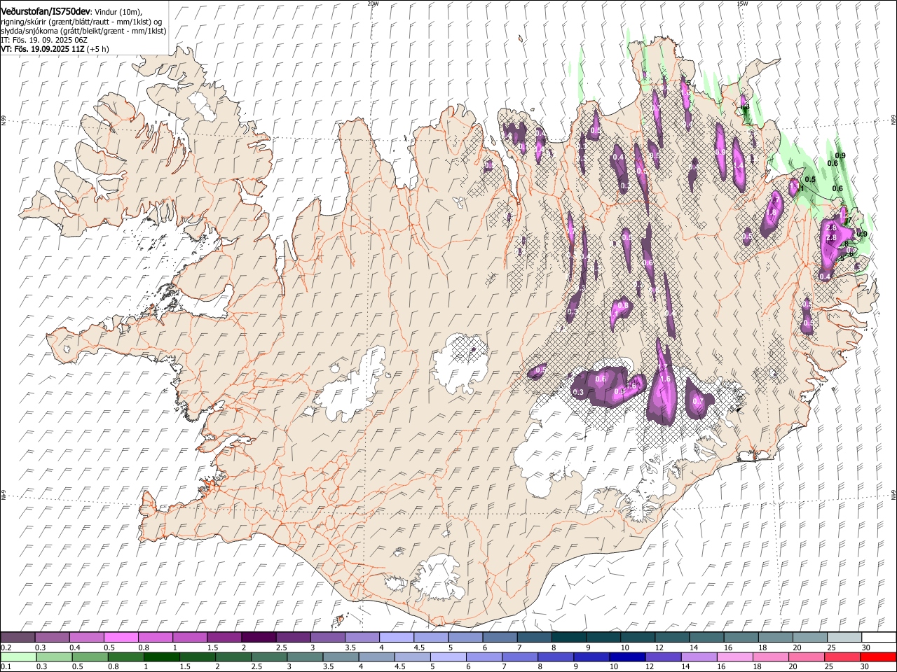
Task: Select the swatch above 1.5 in top legend row
Action: [224, 638]
